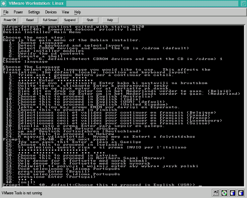Click the 'proceed in Latvian' line
247x198 pixels.
click(62, 155)
